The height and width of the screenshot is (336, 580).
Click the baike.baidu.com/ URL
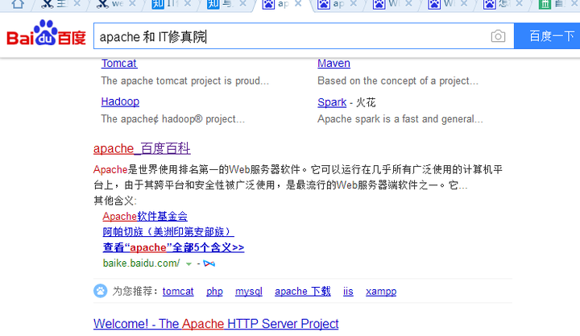tap(141, 263)
